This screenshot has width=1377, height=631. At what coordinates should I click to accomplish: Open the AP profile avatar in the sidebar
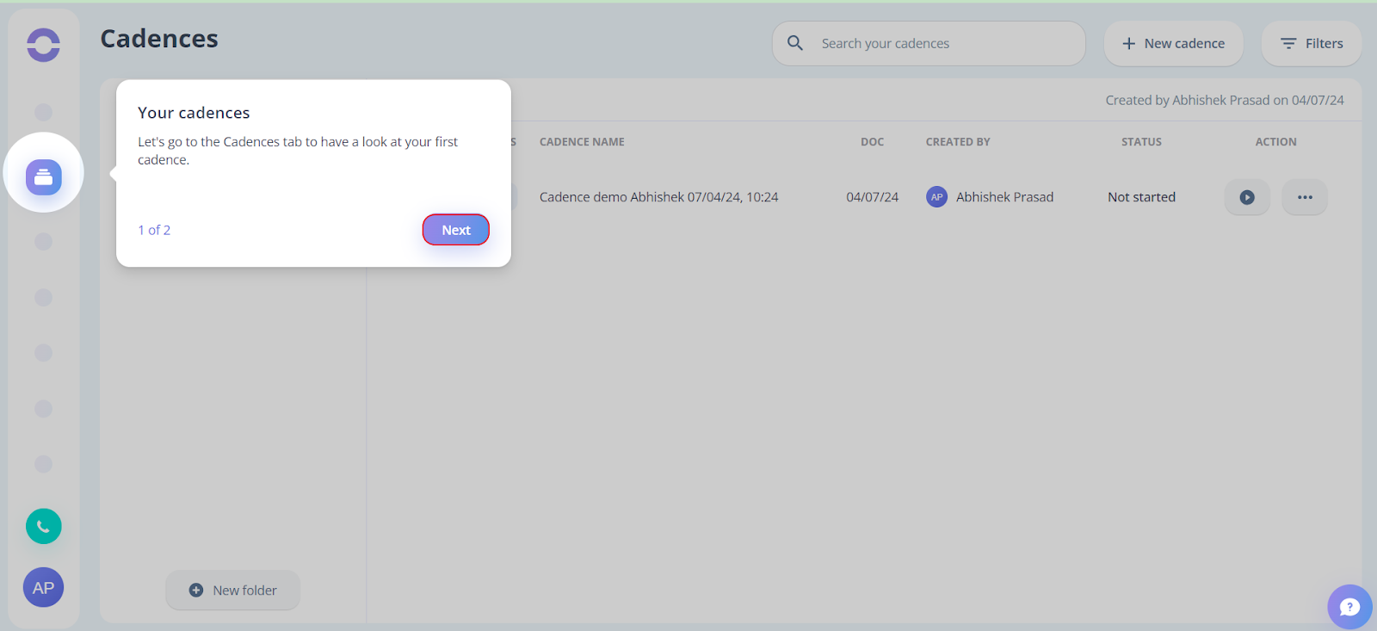click(x=43, y=588)
